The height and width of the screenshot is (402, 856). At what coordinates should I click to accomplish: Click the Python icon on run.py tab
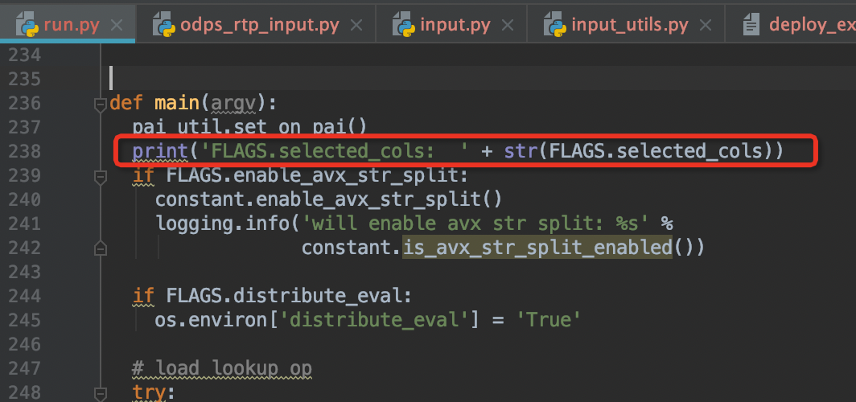tap(27, 25)
